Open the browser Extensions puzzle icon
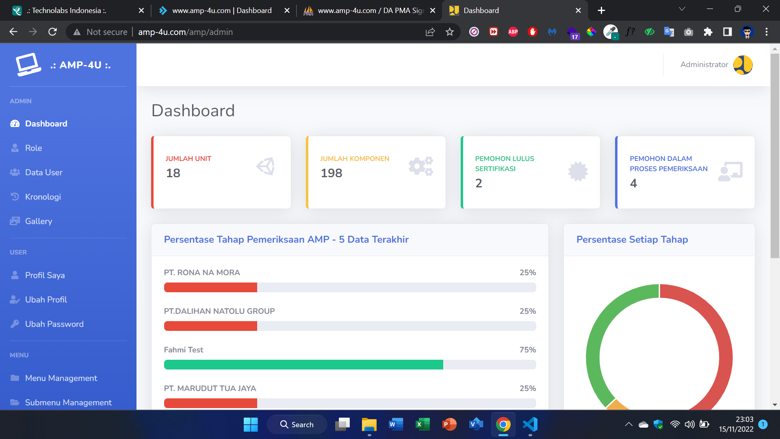The image size is (780, 439). click(x=708, y=32)
